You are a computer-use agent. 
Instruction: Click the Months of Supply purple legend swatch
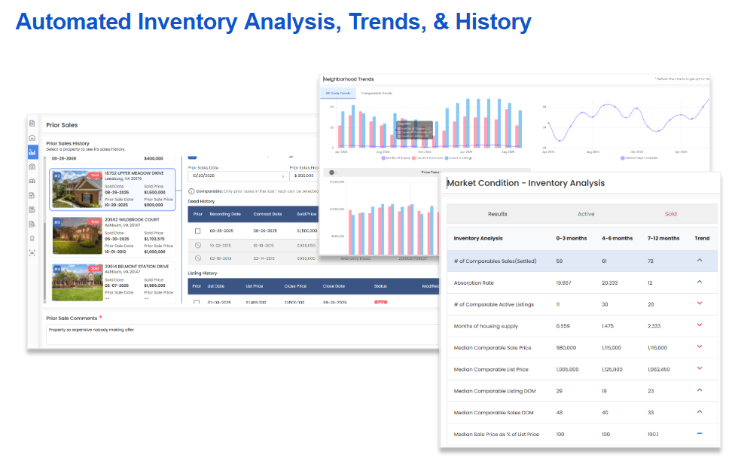click(x=384, y=159)
